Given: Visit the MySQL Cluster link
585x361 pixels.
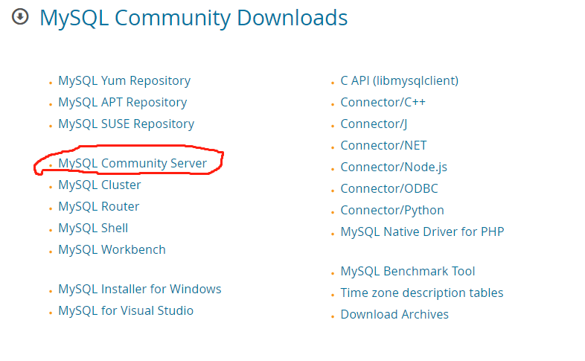Looking at the screenshot, I should (100, 185).
